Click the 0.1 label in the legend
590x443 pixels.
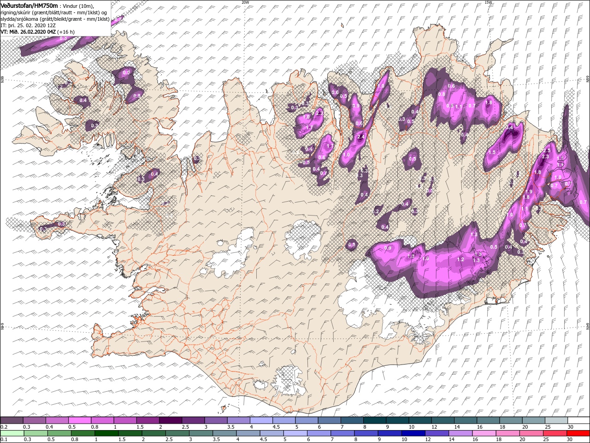click(x=5, y=440)
